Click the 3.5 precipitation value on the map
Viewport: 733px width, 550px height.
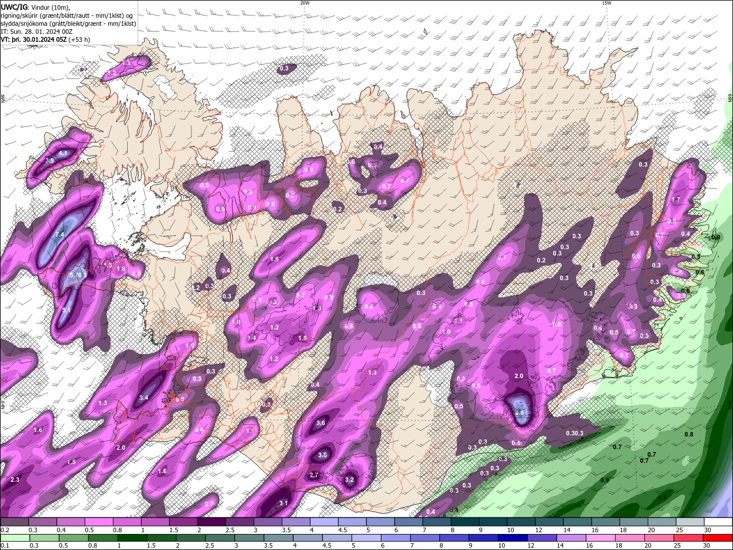[x=322, y=455]
